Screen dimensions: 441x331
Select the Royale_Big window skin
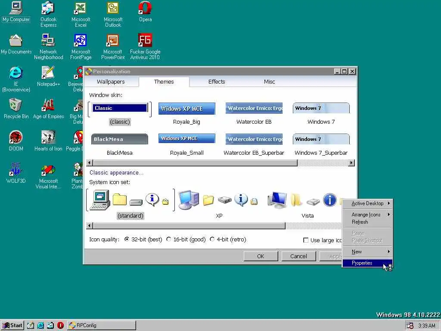pyautogui.click(x=187, y=113)
